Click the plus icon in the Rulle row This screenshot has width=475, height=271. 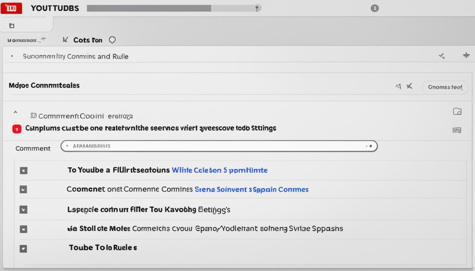pyautogui.click(x=466, y=55)
